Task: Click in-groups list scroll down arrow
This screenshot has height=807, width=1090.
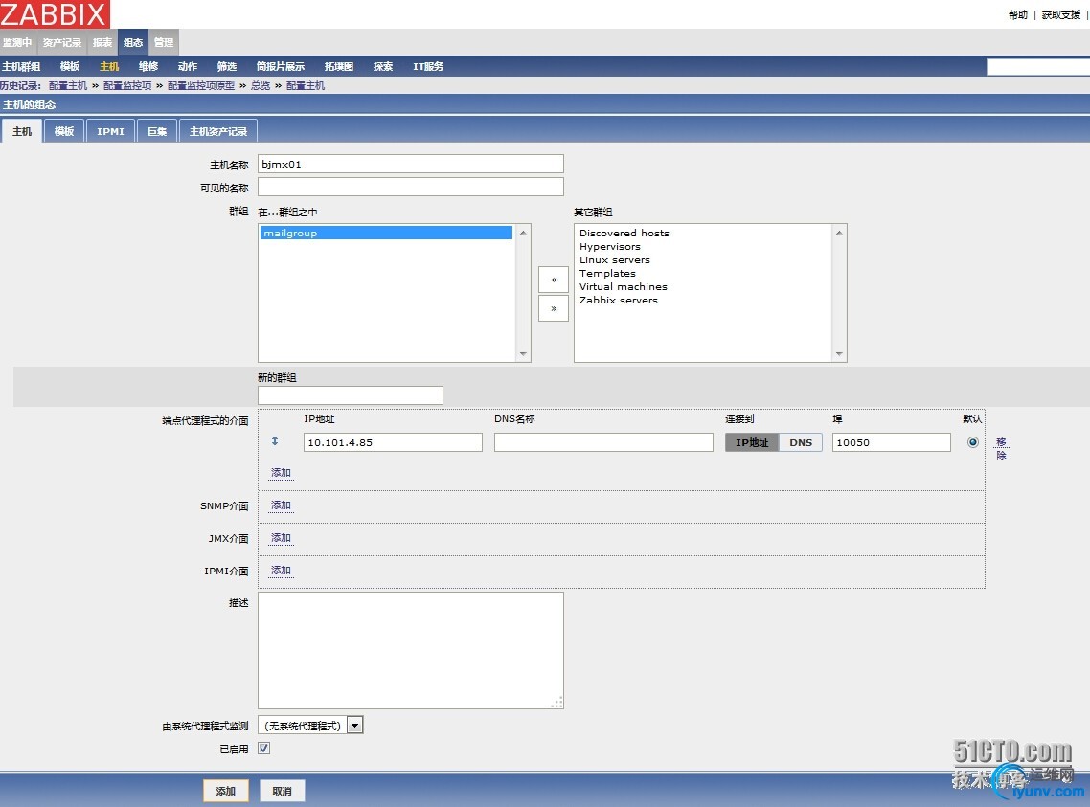Action: [523, 354]
